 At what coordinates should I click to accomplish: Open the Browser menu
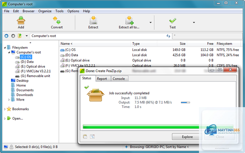point(28,11)
